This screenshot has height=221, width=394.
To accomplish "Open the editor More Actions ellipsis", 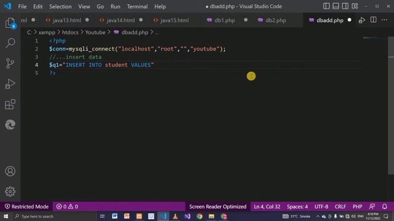I will [x=384, y=20].
